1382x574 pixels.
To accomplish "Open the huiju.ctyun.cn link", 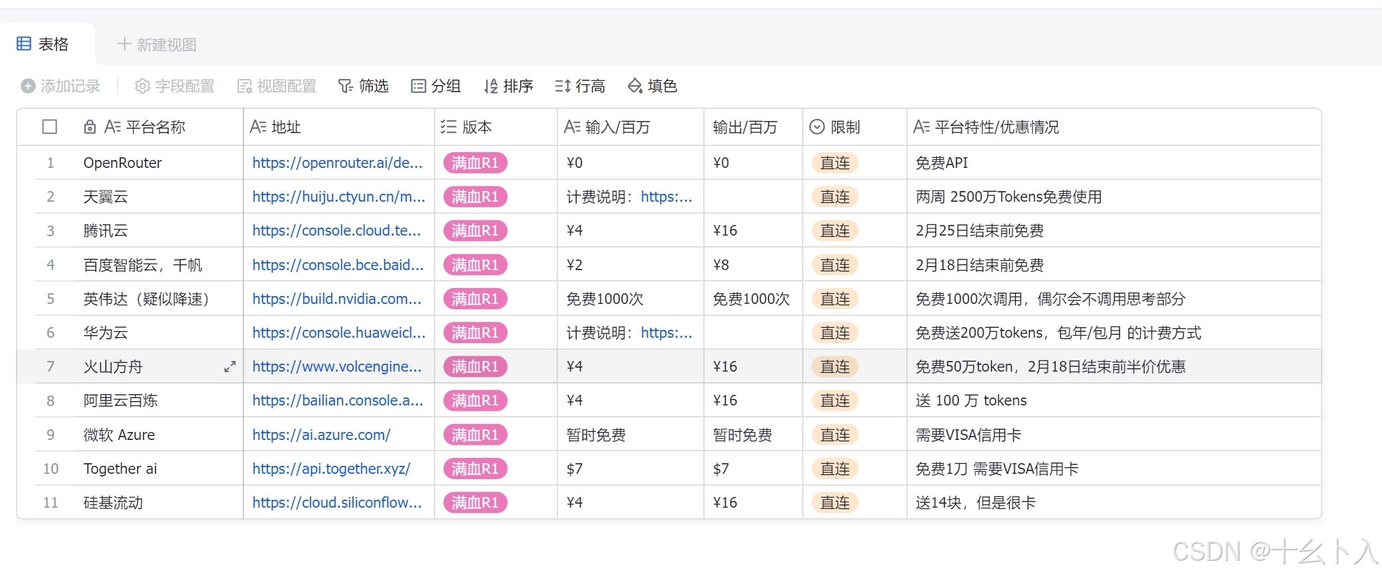I will click(x=339, y=197).
